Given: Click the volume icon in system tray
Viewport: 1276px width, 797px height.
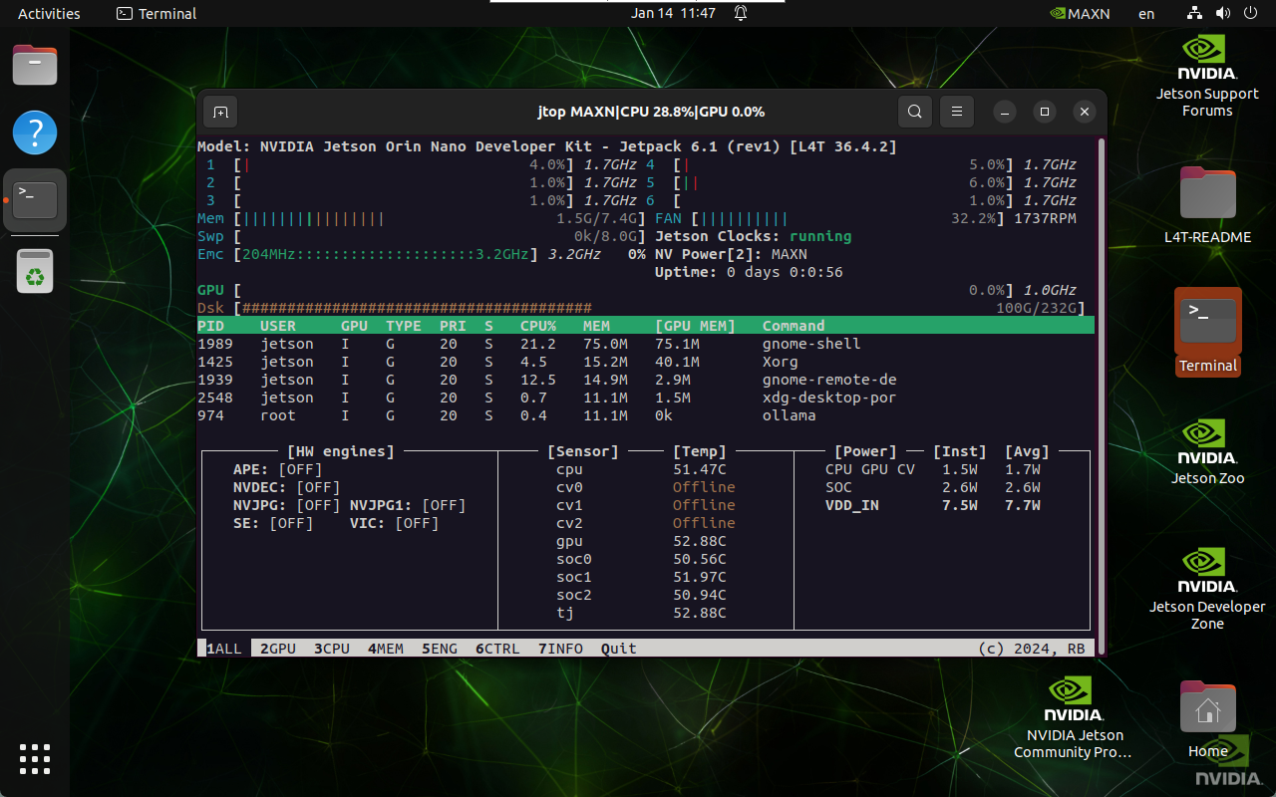Looking at the screenshot, I should tap(1223, 14).
